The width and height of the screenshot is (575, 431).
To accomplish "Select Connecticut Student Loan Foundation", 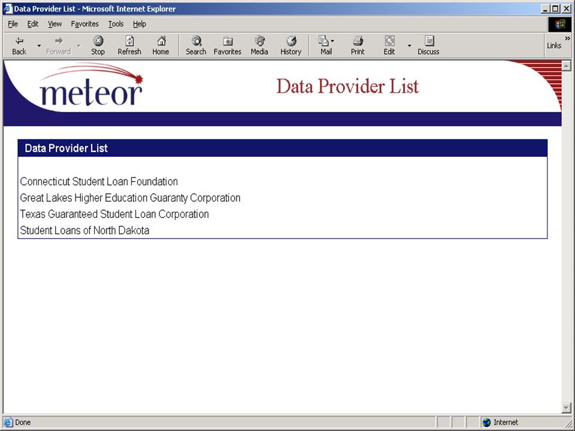I will click(99, 181).
